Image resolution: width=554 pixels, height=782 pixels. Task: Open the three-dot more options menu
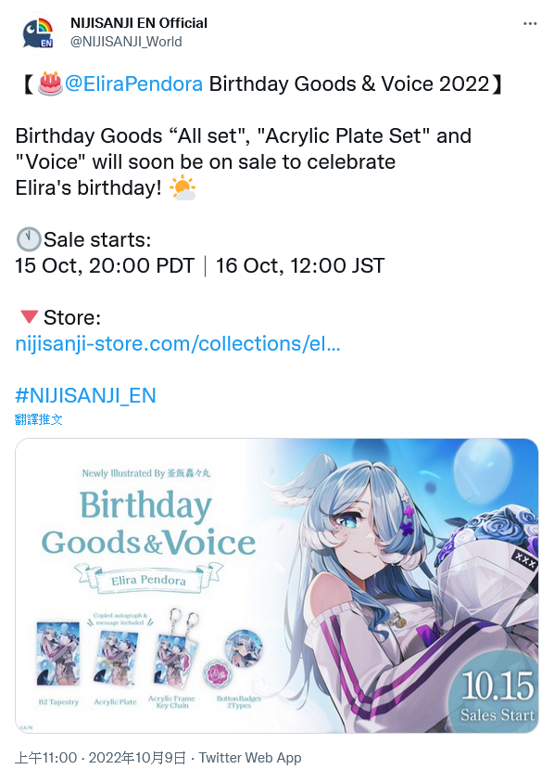click(530, 24)
